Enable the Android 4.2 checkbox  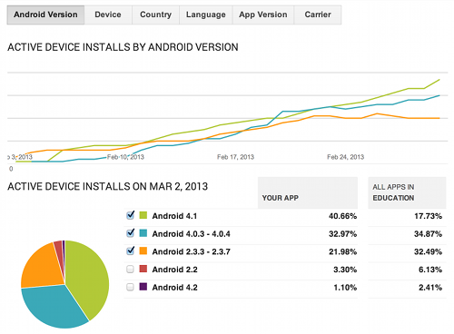point(130,287)
